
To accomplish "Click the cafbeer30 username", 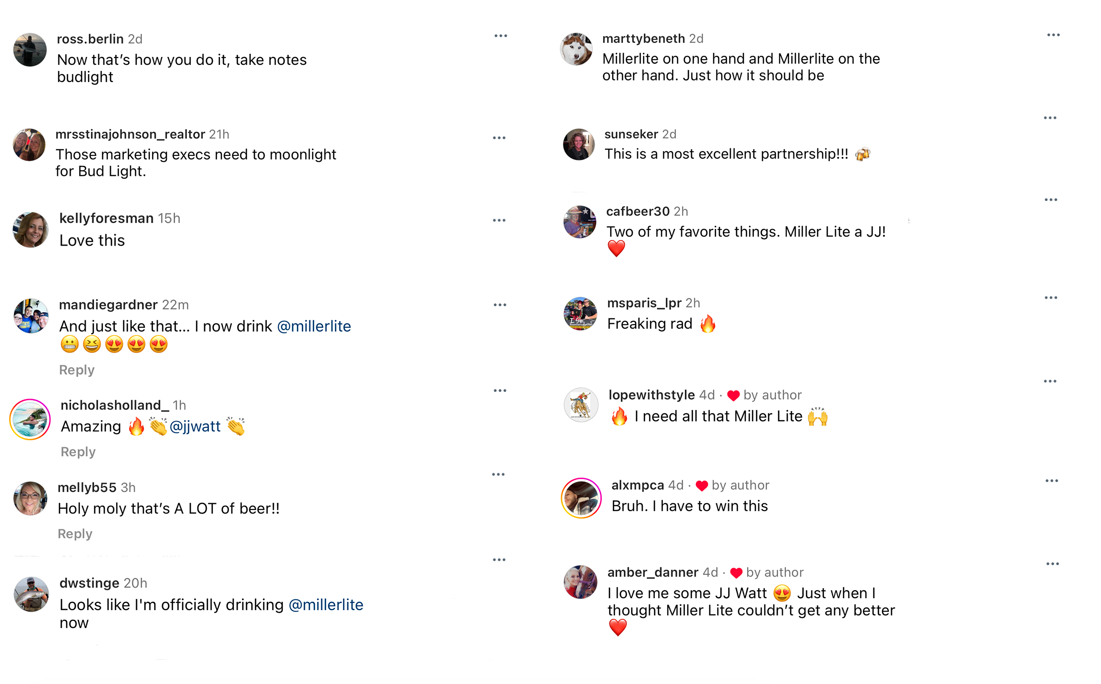I will tap(638, 211).
